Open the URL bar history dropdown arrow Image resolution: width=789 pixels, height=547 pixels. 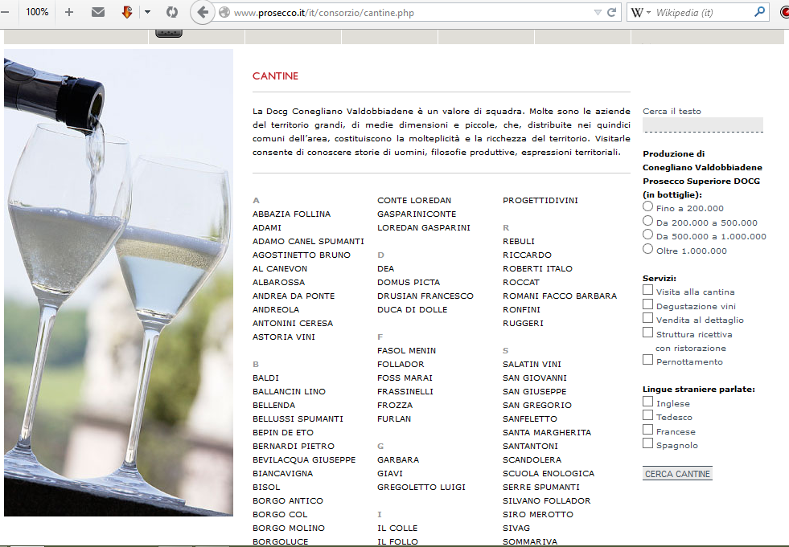coord(597,12)
